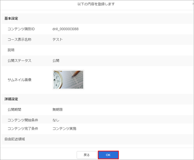This screenshot has height=160, width=194.
Task: Select the 無期限 period value
Action: (x=58, y=109)
